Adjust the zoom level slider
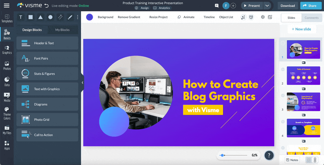This screenshot has height=165, width=324. 223,155
